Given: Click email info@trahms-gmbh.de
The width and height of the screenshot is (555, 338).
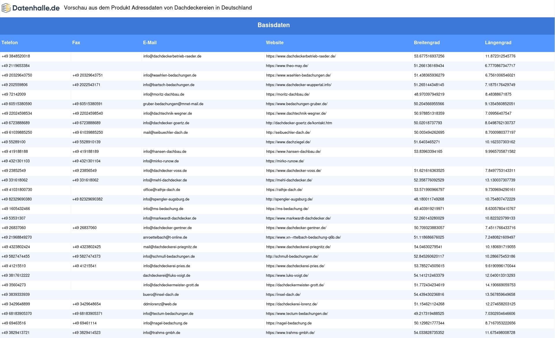Looking at the screenshot, I should pyautogui.click(x=162, y=333).
